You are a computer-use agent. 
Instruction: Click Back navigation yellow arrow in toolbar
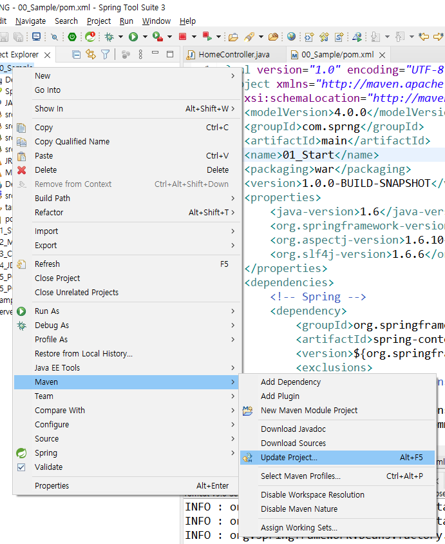[x=424, y=37]
